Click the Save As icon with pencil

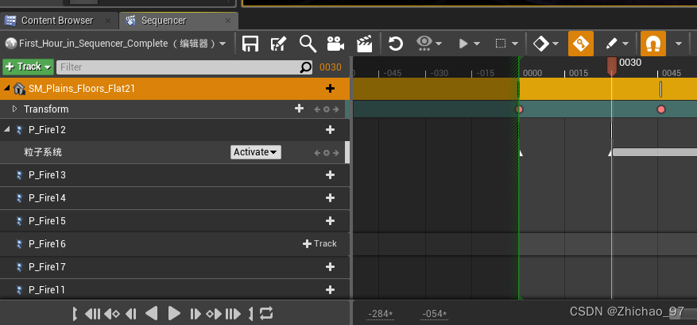[x=279, y=44]
